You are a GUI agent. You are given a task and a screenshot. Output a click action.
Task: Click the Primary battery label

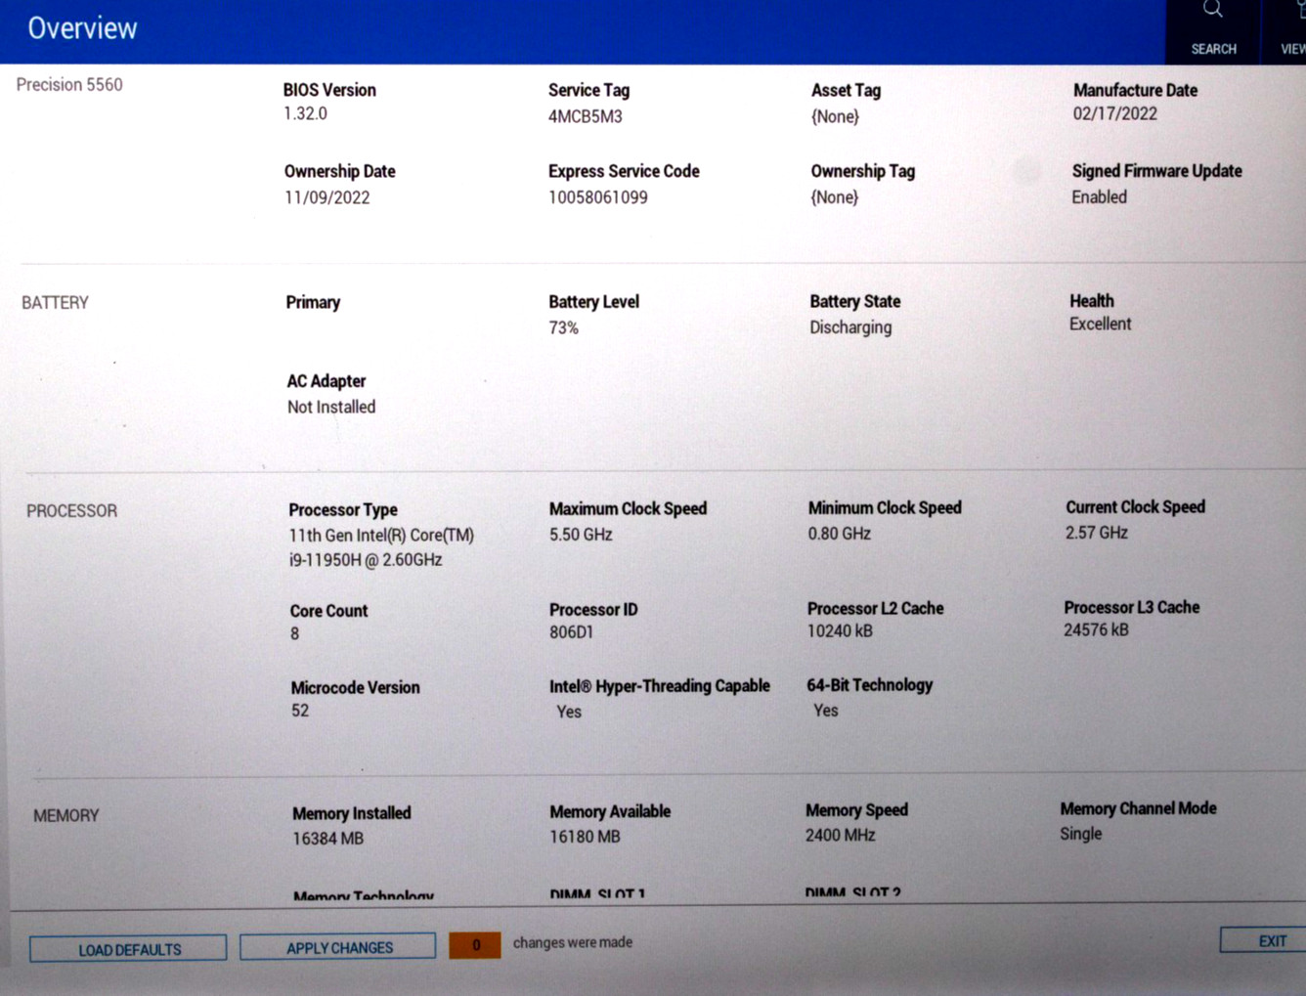(x=313, y=303)
